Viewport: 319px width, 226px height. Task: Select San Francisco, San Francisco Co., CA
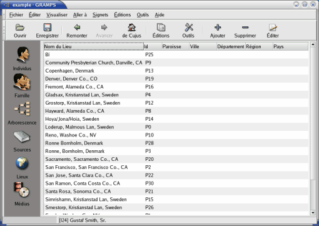point(176,167)
